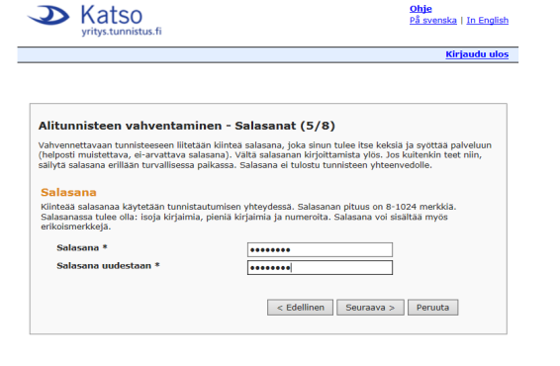Log out via Kirjaudu ulos
Image resolution: width=560 pixels, height=366 pixels.
[x=477, y=54]
